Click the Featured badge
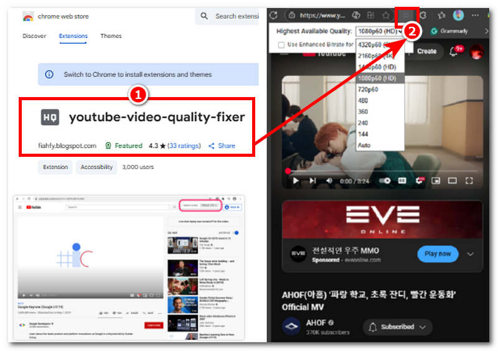This screenshot has height=351, width=498. tap(124, 146)
